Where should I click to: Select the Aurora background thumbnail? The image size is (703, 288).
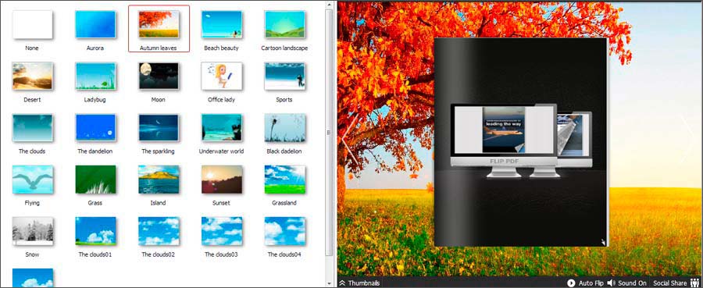click(x=95, y=25)
